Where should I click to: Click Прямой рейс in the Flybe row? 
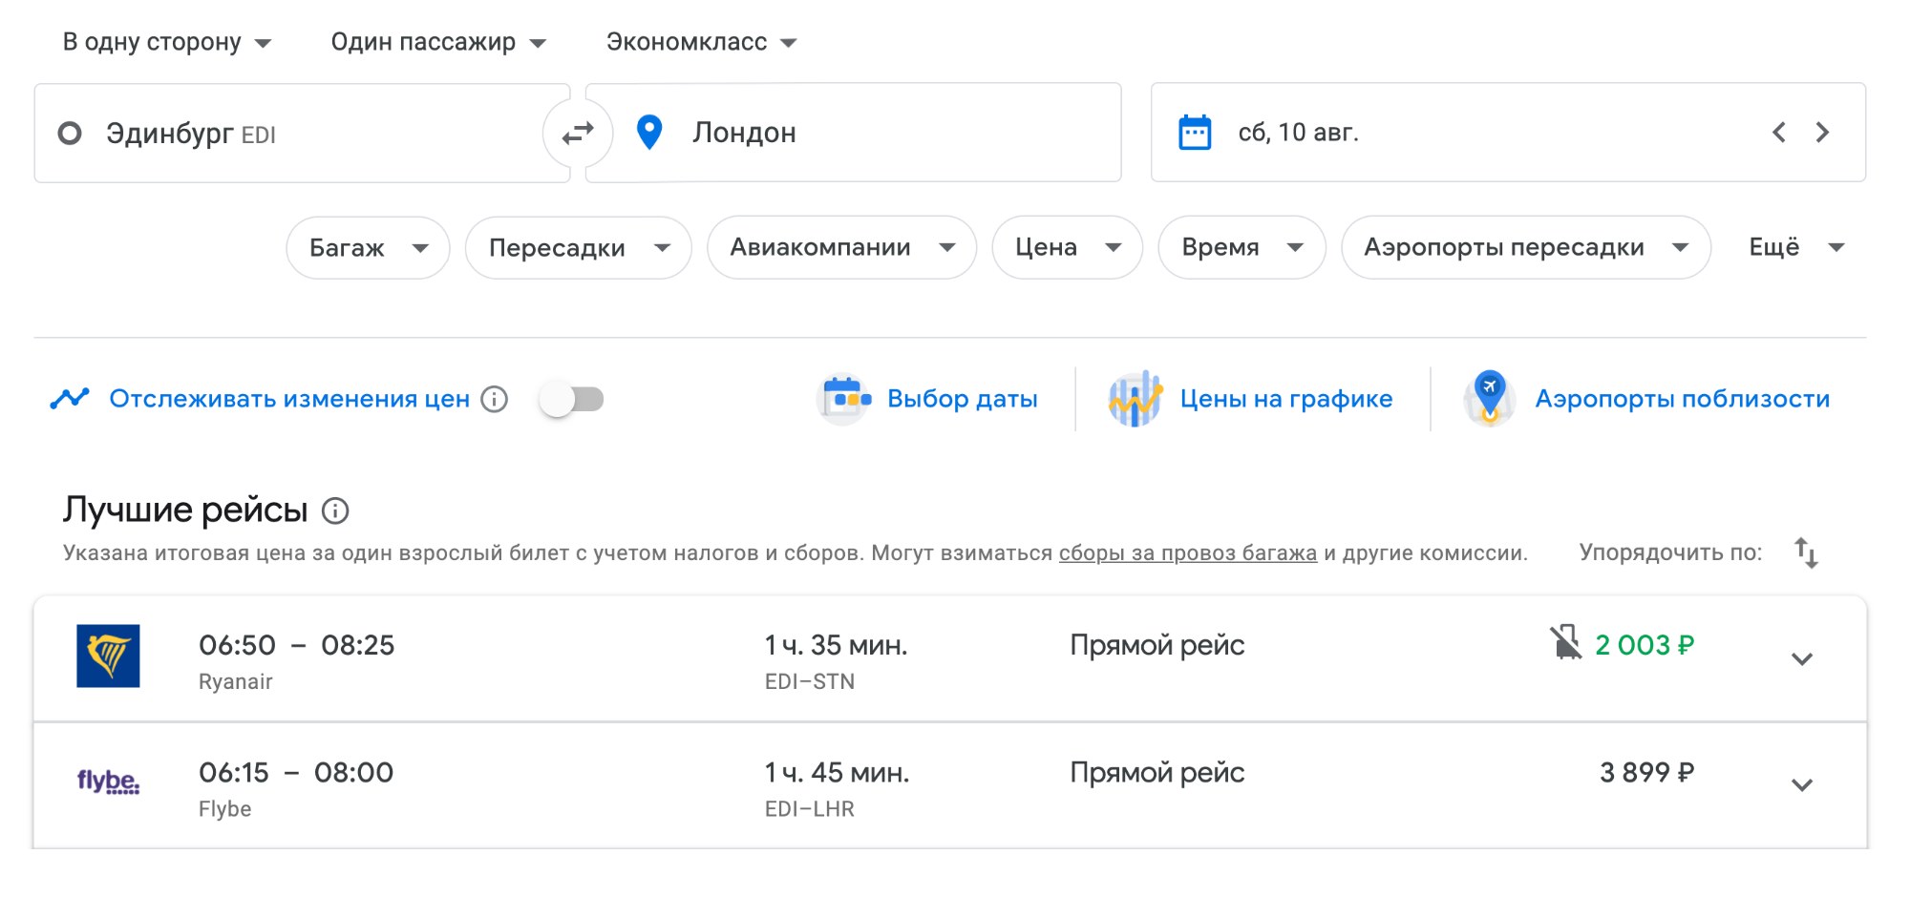pyautogui.click(x=1157, y=772)
